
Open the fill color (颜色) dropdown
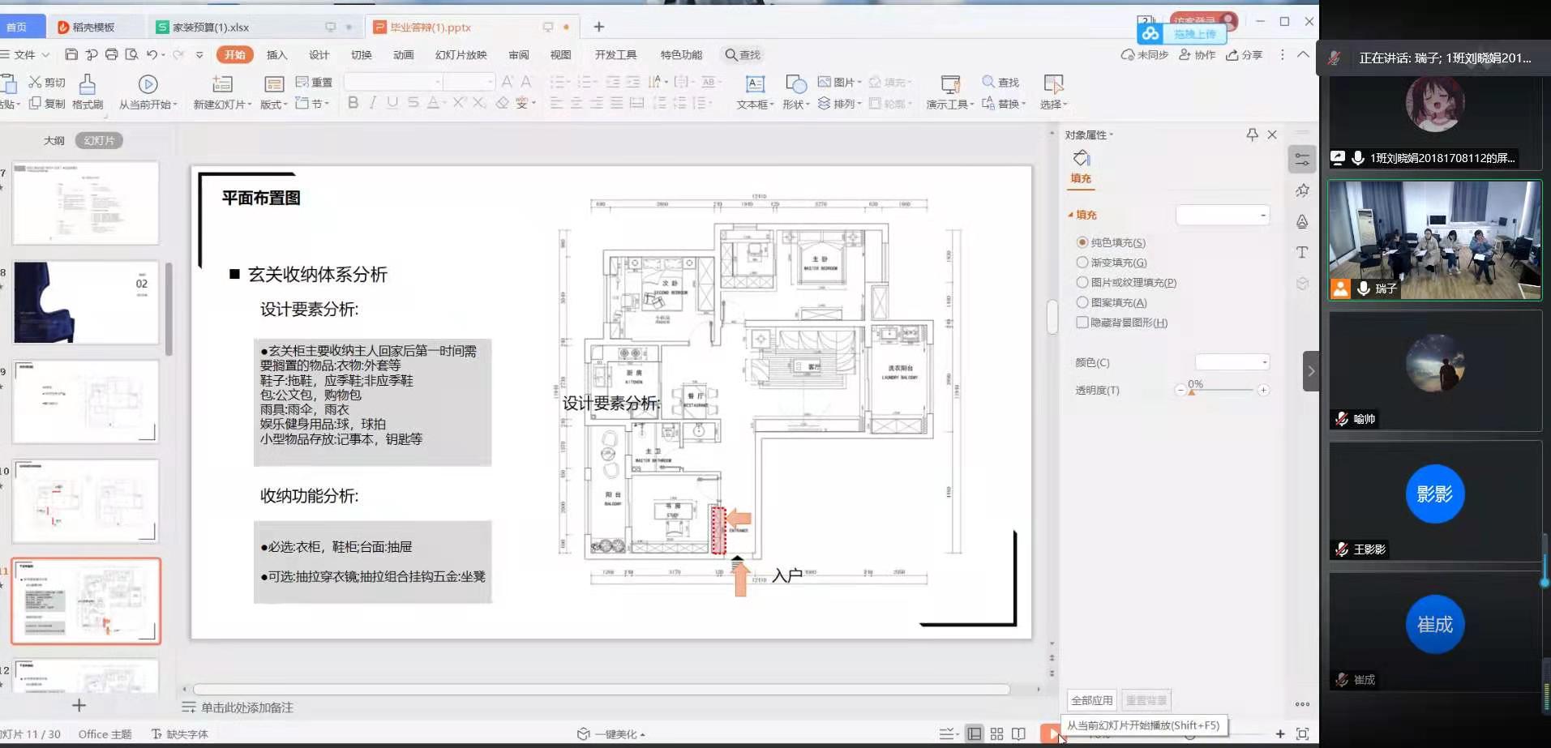pyautogui.click(x=1232, y=362)
